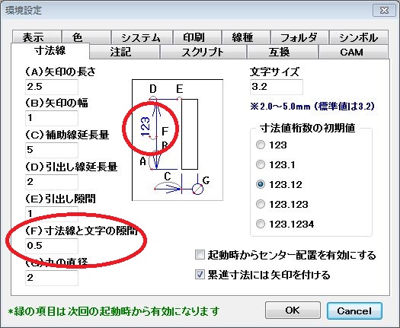
Task: Switch to the 印刷 tab
Action: pyautogui.click(x=197, y=37)
